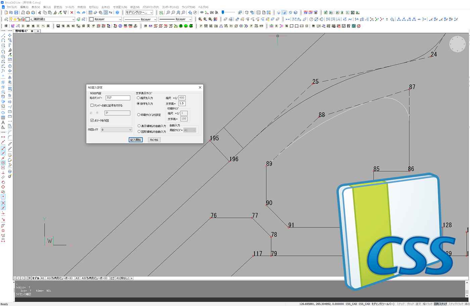Click the Pan view icon
Image resolution: width=470 pixels, height=306 pixels.
click(x=190, y=12)
